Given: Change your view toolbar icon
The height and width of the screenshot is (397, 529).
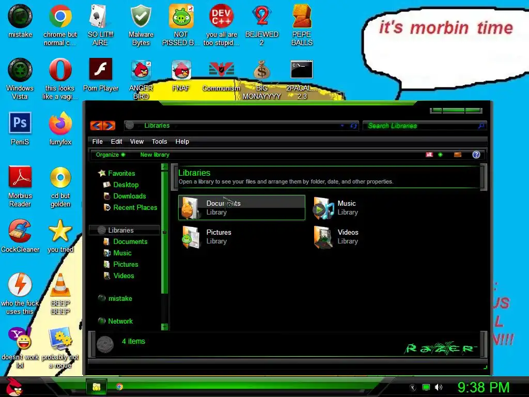Looking at the screenshot, I should (x=429, y=155).
